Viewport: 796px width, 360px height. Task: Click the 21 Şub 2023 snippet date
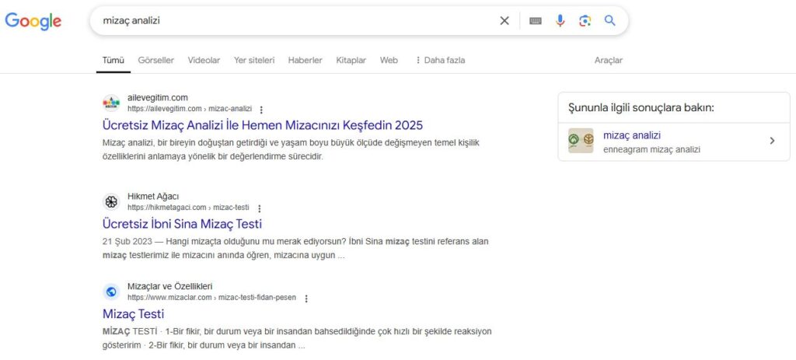(x=127, y=242)
